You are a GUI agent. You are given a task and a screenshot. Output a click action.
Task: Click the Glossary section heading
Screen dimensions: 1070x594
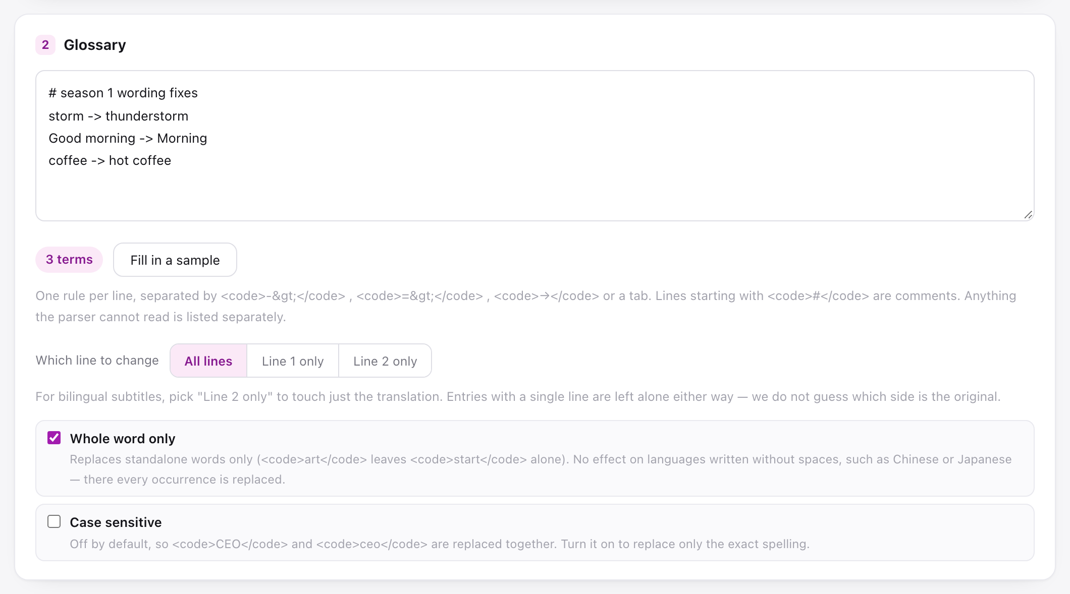click(95, 45)
